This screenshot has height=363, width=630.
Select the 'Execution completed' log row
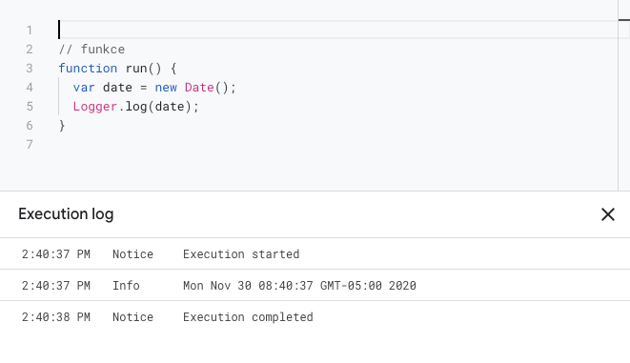(x=315, y=317)
